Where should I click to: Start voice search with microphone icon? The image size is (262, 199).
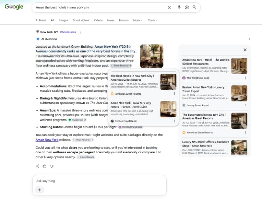tap(179, 7)
